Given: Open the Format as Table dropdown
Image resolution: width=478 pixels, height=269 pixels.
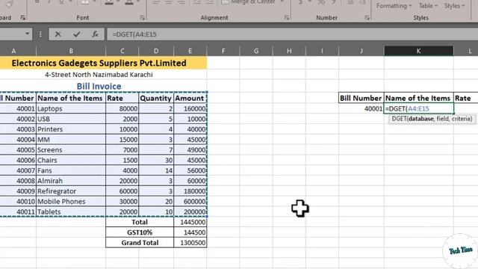Looking at the screenshot, I should pyautogui.click(x=428, y=5).
